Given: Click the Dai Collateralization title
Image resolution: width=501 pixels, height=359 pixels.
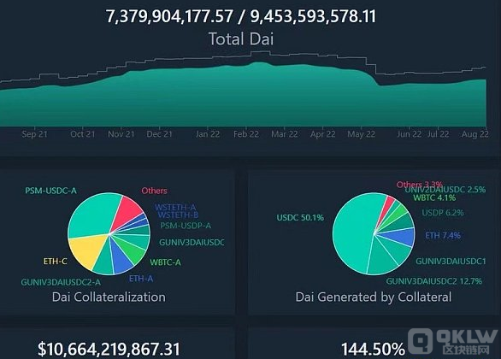Looking at the screenshot, I should click(109, 297).
